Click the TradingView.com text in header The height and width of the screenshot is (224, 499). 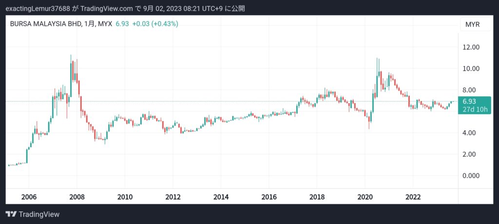[x=107, y=9]
